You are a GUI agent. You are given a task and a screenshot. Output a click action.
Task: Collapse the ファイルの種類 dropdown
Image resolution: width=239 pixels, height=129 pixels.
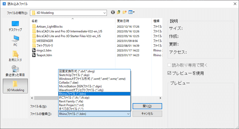click(128, 114)
